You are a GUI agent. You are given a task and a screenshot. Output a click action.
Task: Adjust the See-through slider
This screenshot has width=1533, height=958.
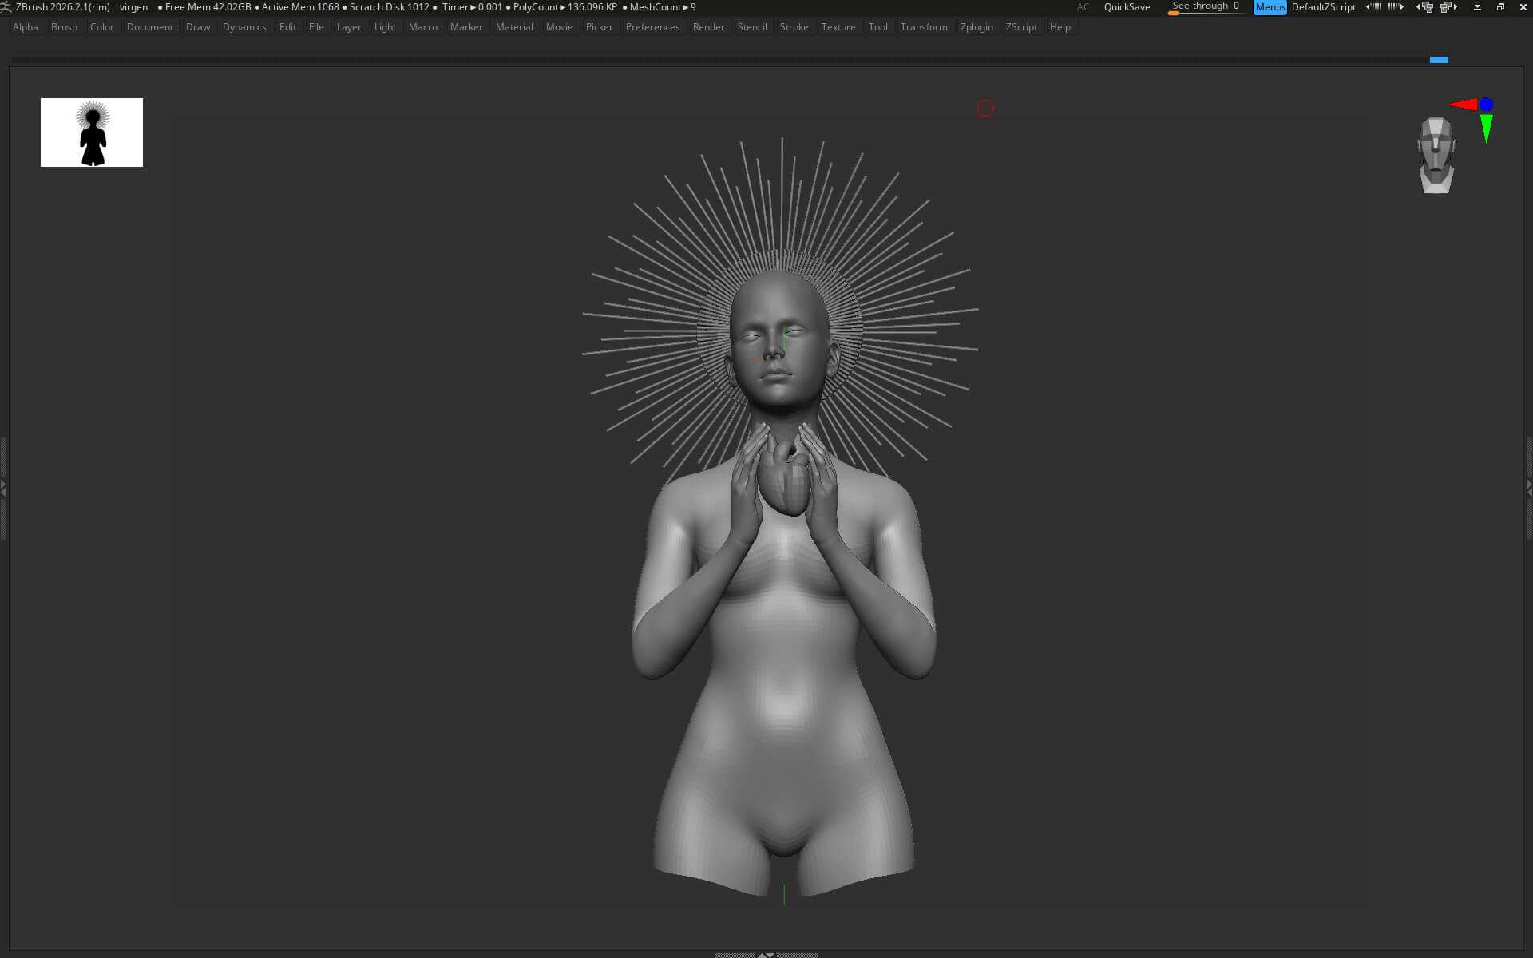tap(1206, 7)
